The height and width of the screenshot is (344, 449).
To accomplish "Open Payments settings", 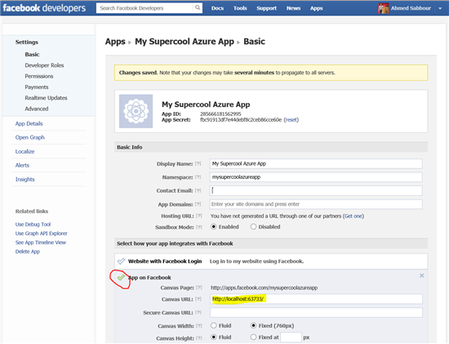I will coord(37,87).
